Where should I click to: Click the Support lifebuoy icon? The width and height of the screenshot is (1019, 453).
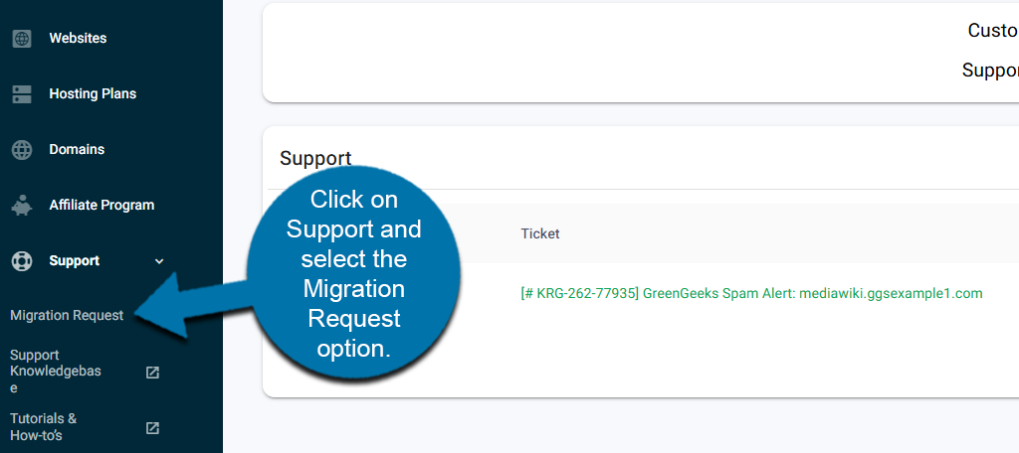22,261
